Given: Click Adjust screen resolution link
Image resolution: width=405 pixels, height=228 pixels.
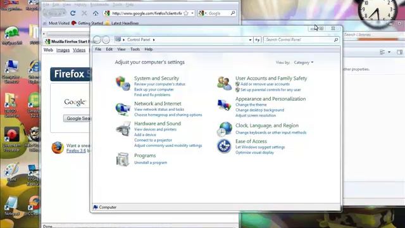Looking at the screenshot, I should pyautogui.click(x=256, y=115).
